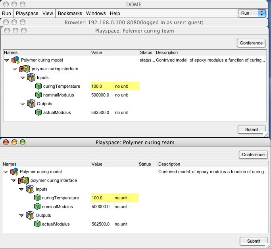Image resolution: width=271 pixels, height=249 pixels.
Task: Open the Playspace menu
Action: pyautogui.click(x=27, y=14)
